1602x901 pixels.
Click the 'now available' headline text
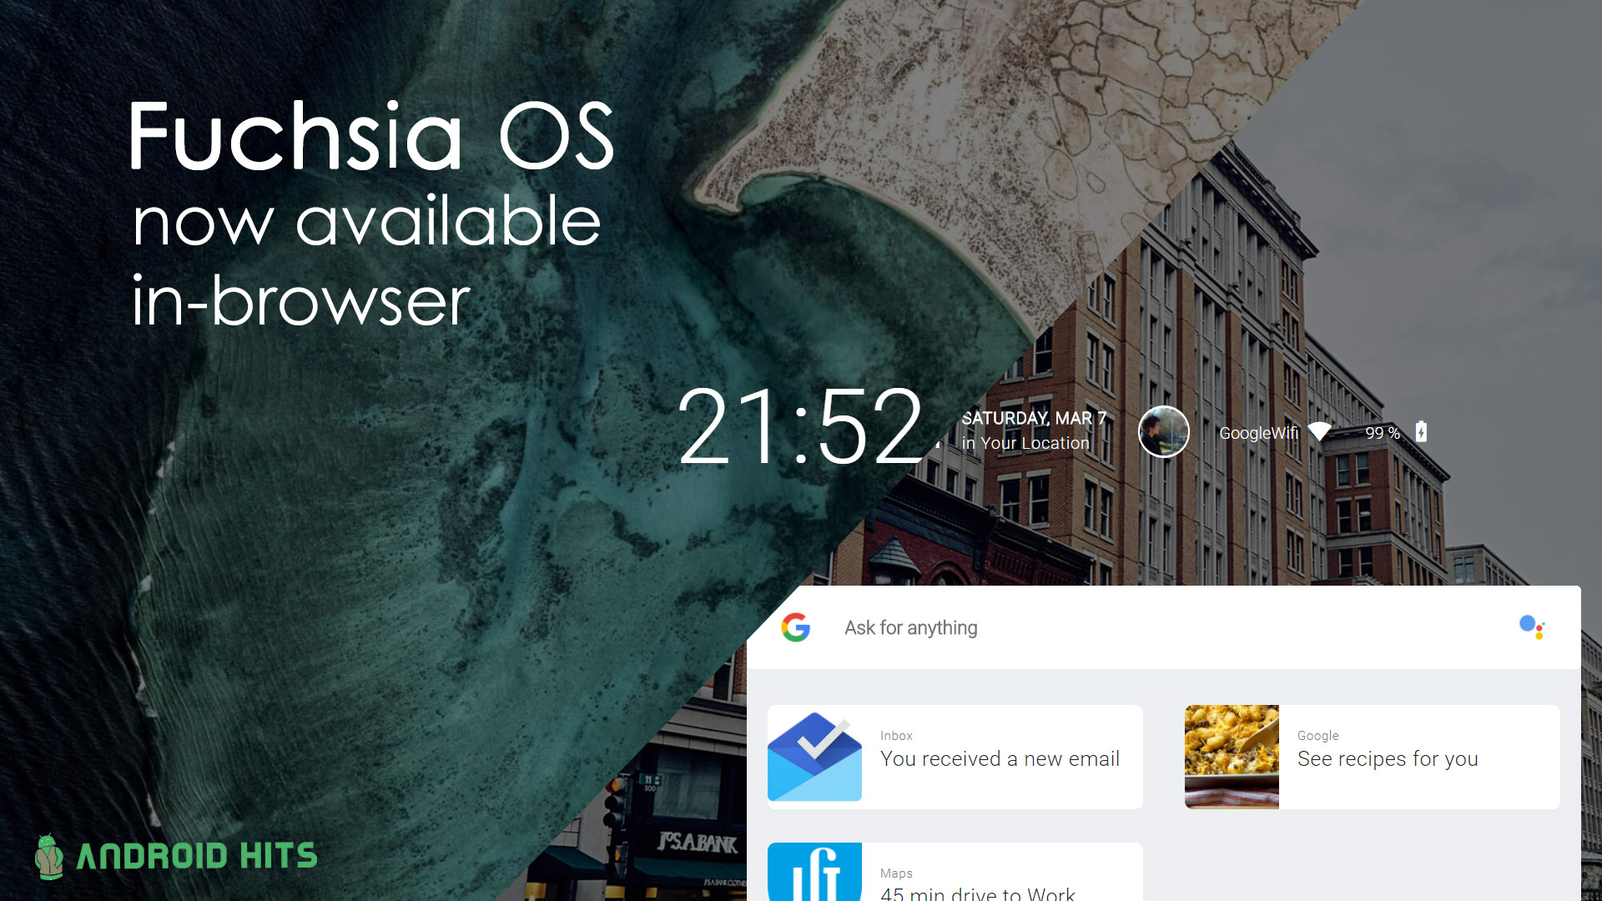(x=366, y=221)
